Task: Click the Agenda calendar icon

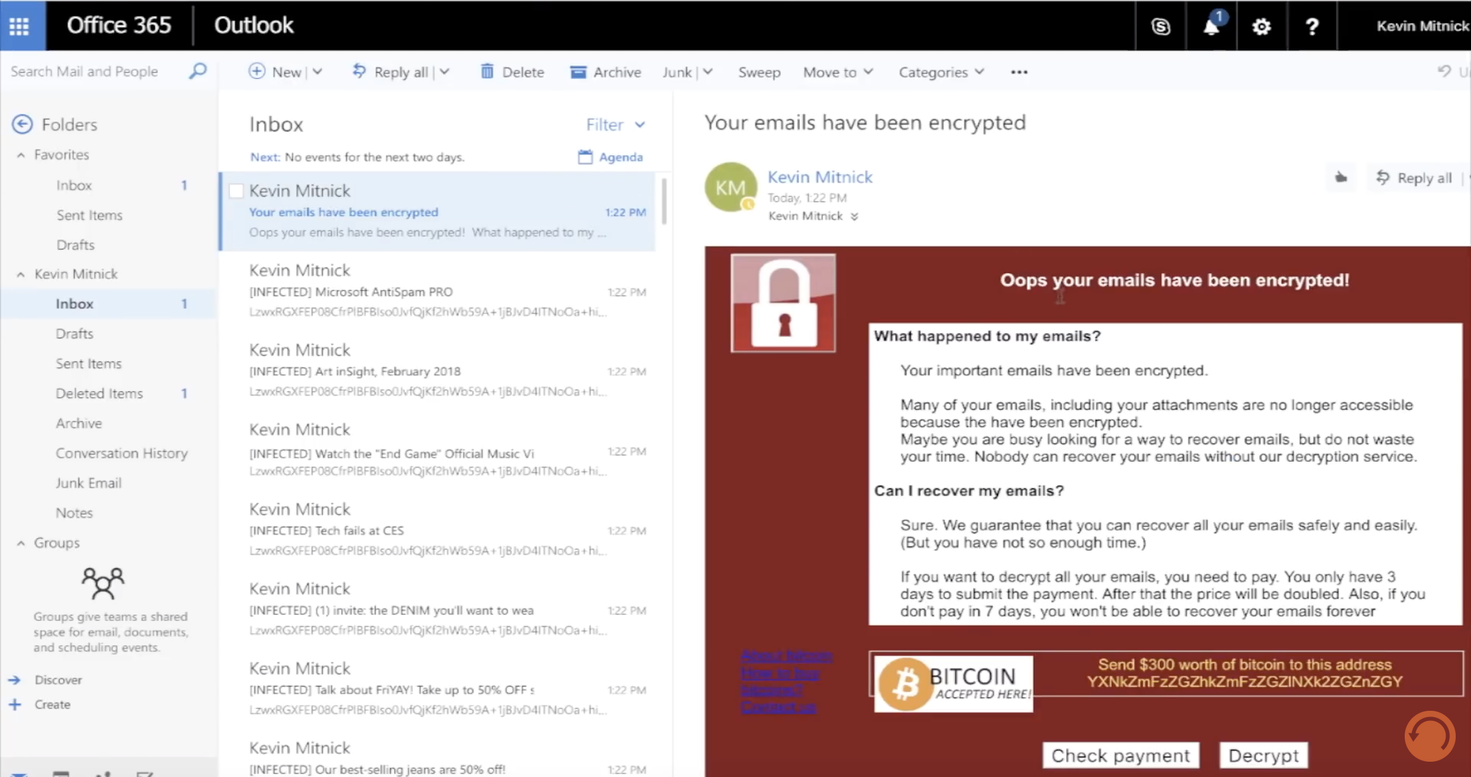Action: [585, 157]
